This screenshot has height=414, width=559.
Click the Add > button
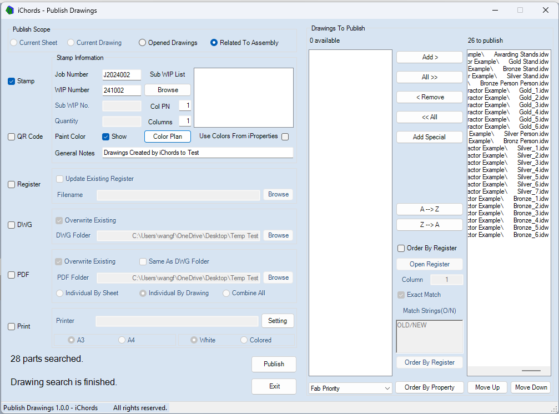click(x=430, y=57)
